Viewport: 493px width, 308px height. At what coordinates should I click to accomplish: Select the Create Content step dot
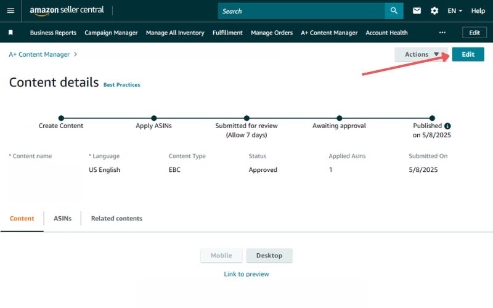61,118
